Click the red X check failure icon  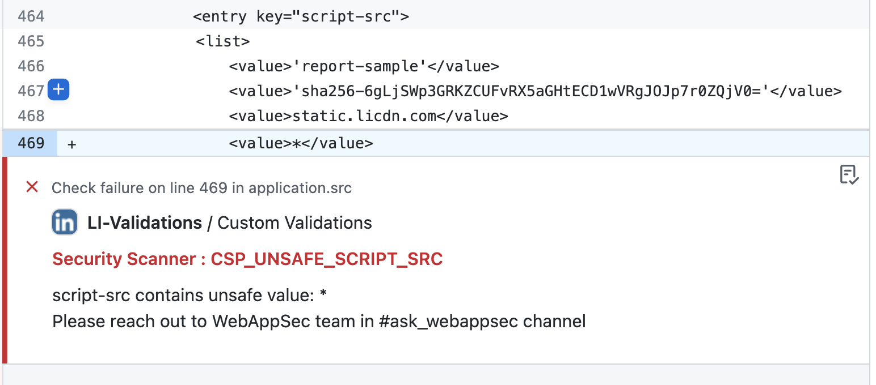32,187
